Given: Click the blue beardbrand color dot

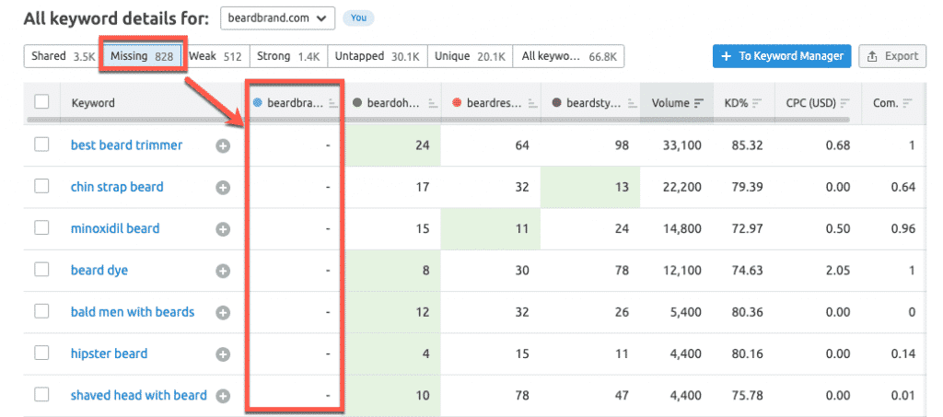Looking at the screenshot, I should (257, 103).
